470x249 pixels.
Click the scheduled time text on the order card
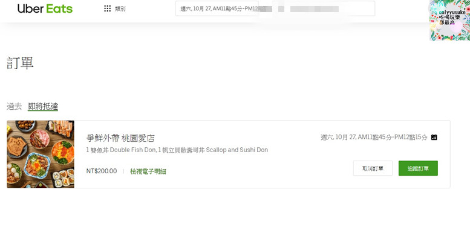coord(374,138)
